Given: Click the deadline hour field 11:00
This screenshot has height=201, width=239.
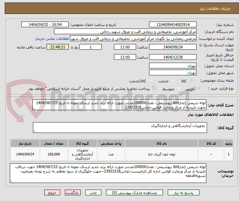Looking at the screenshot, I should [125, 47].
